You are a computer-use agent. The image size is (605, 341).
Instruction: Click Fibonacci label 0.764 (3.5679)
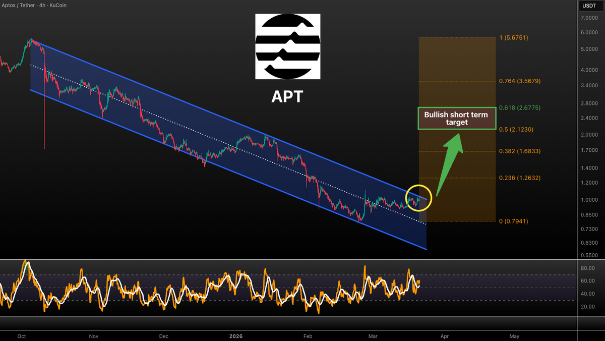[520, 81]
